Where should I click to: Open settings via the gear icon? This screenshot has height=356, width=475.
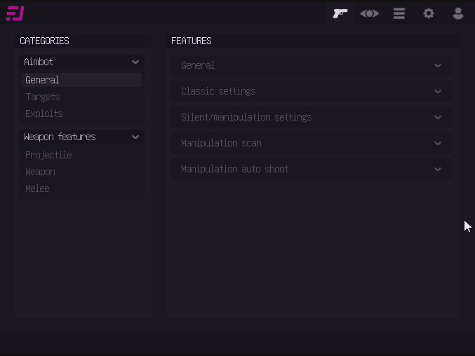(429, 13)
